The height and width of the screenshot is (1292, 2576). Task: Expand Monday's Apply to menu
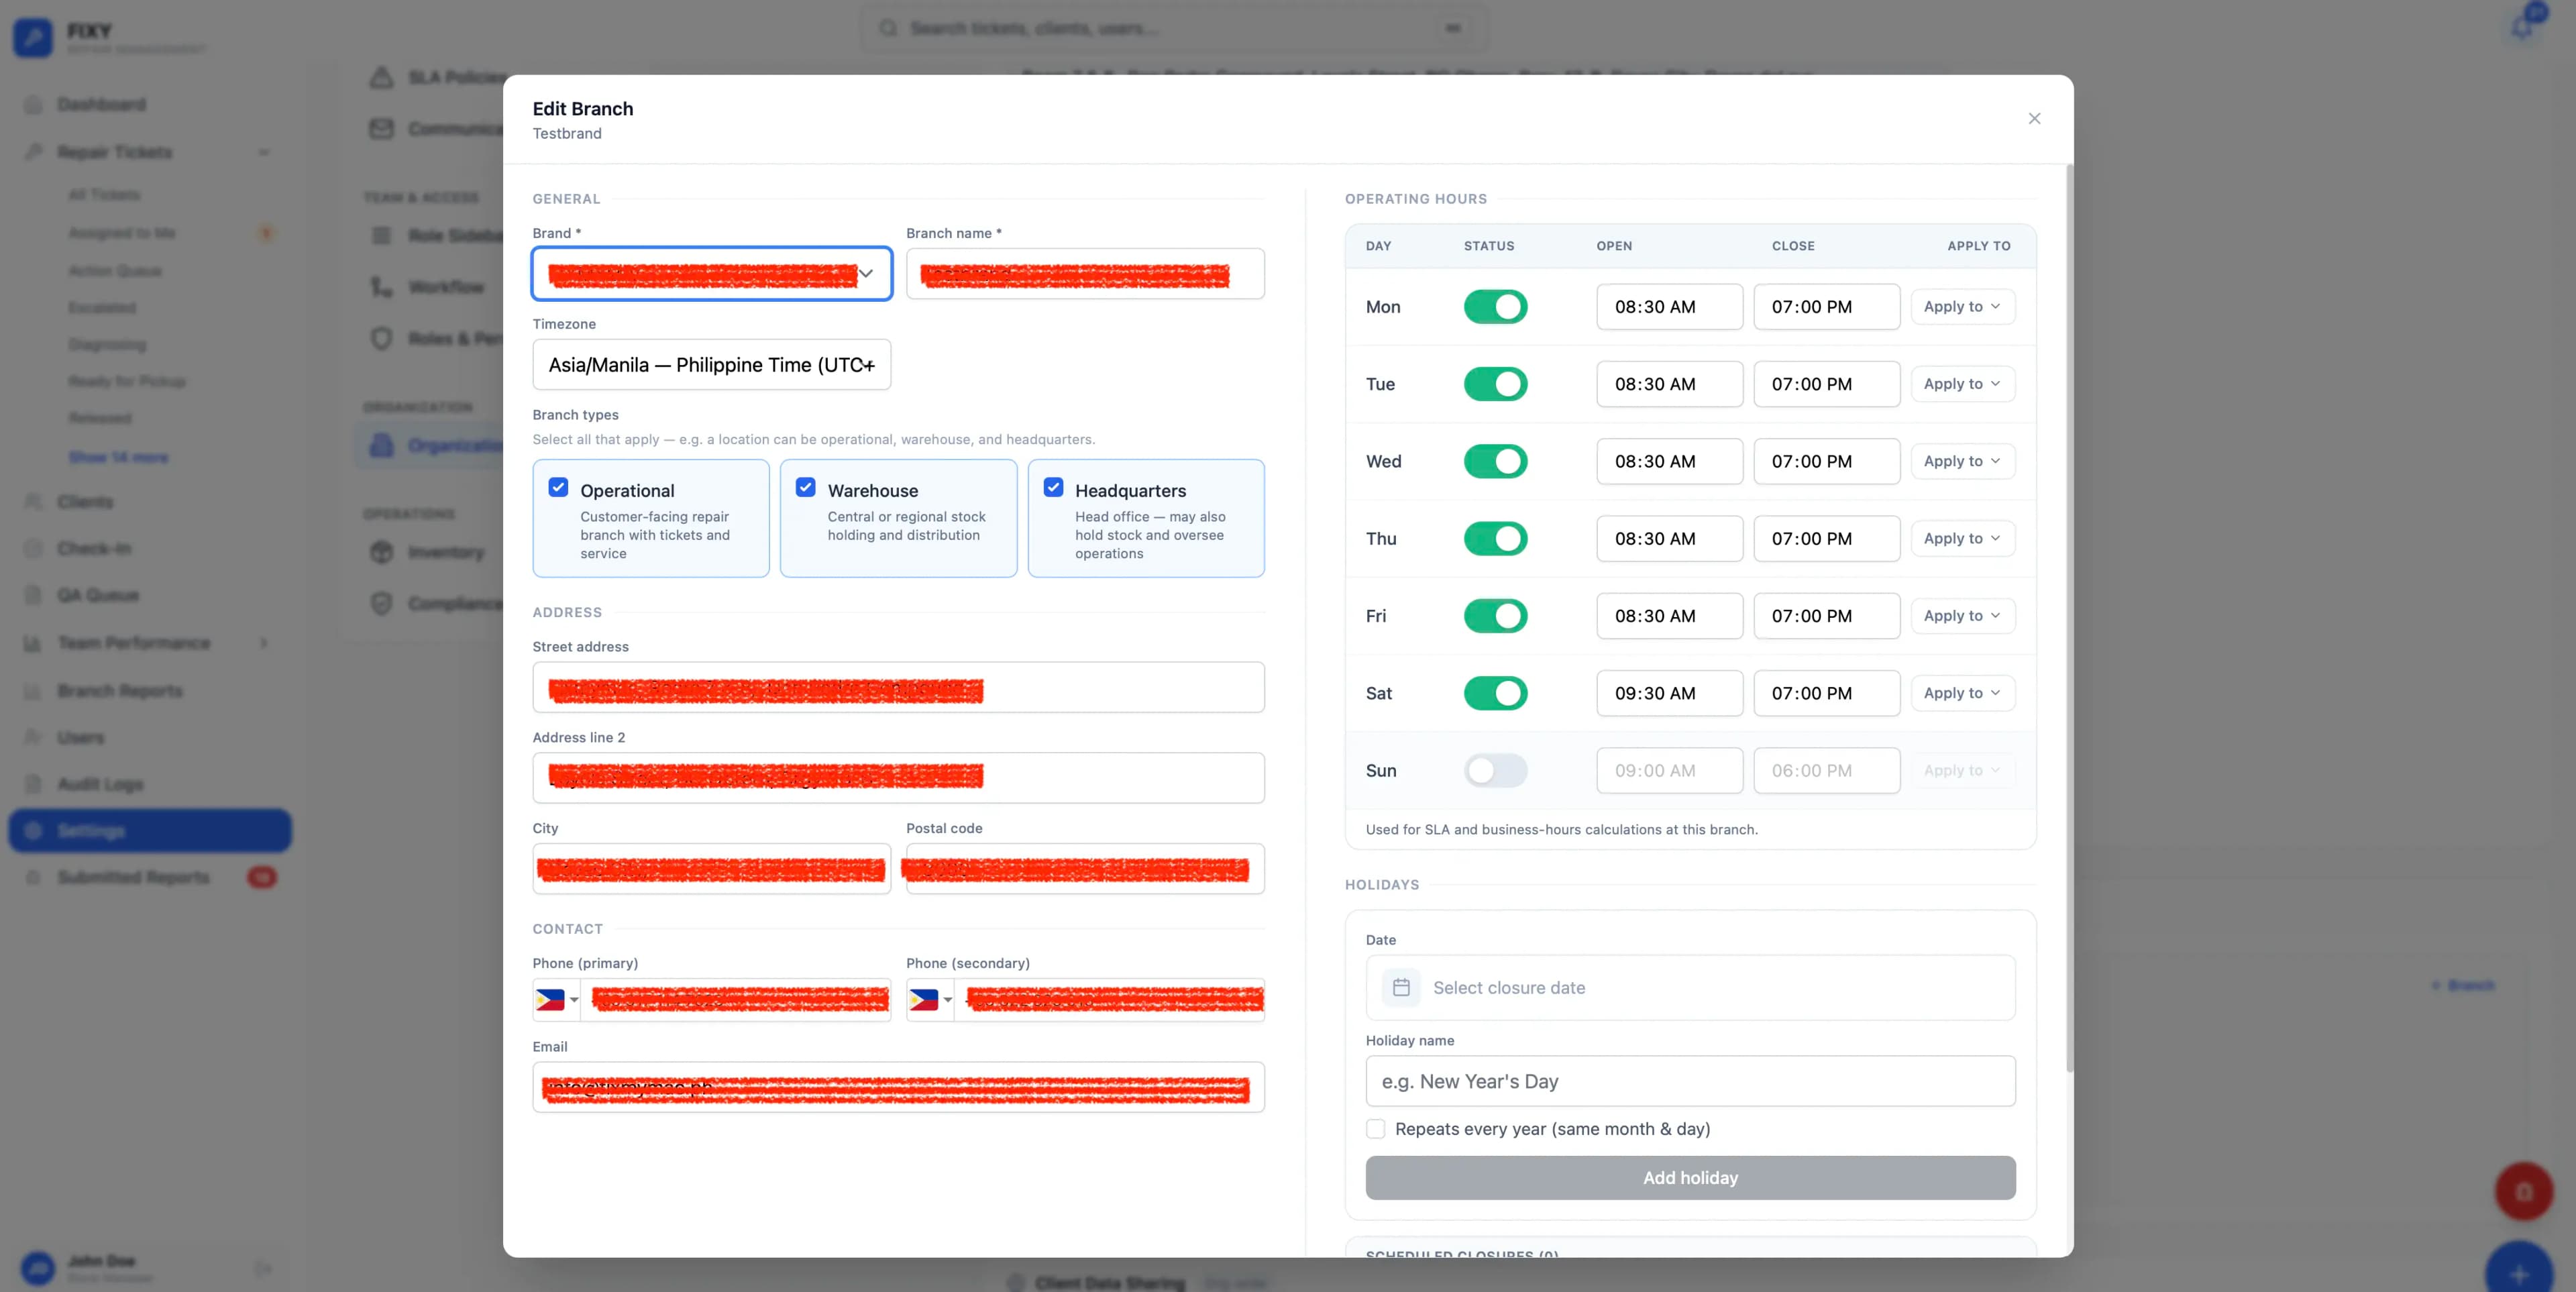[1962, 307]
